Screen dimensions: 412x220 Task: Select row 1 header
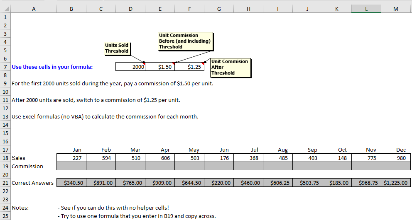point(5,17)
